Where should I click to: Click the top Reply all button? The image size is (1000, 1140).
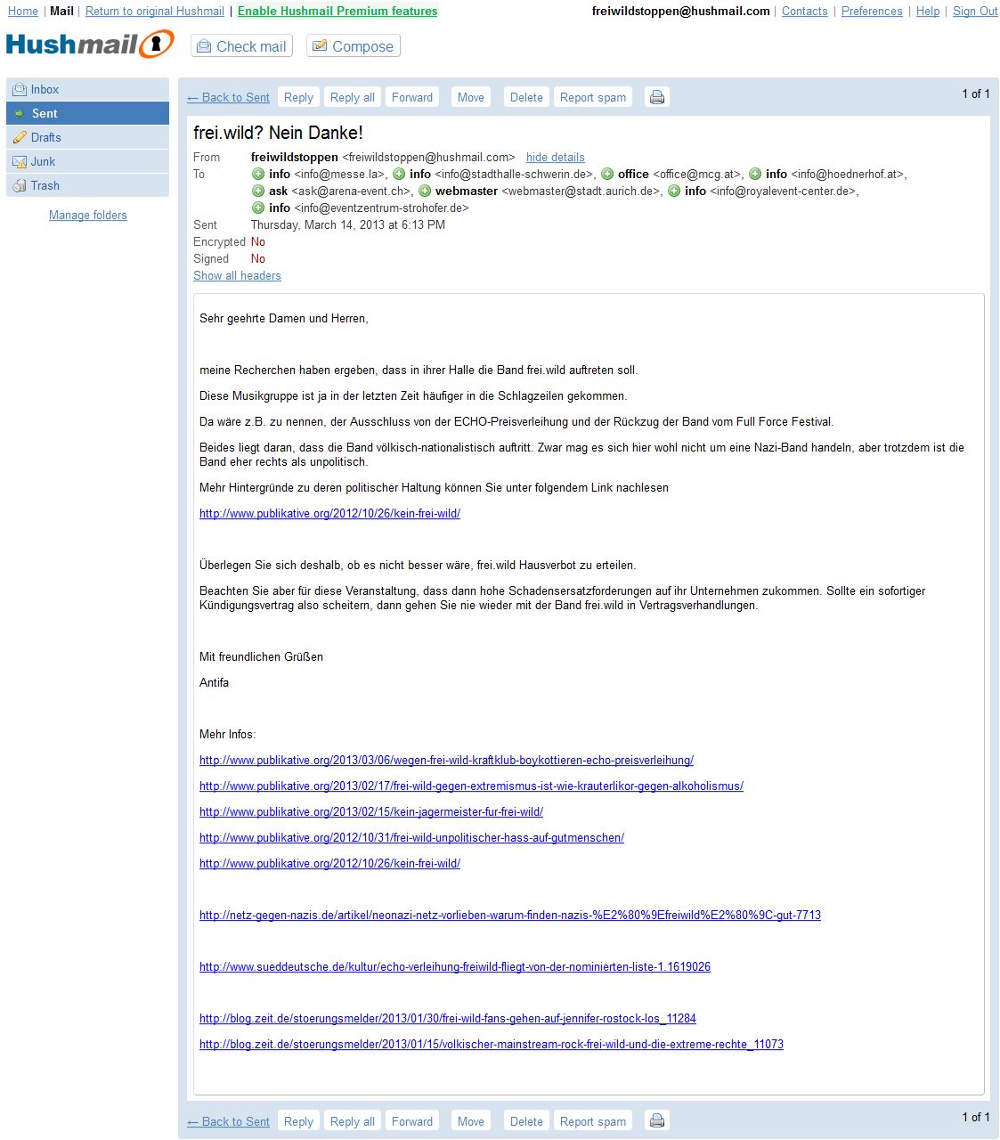(352, 97)
